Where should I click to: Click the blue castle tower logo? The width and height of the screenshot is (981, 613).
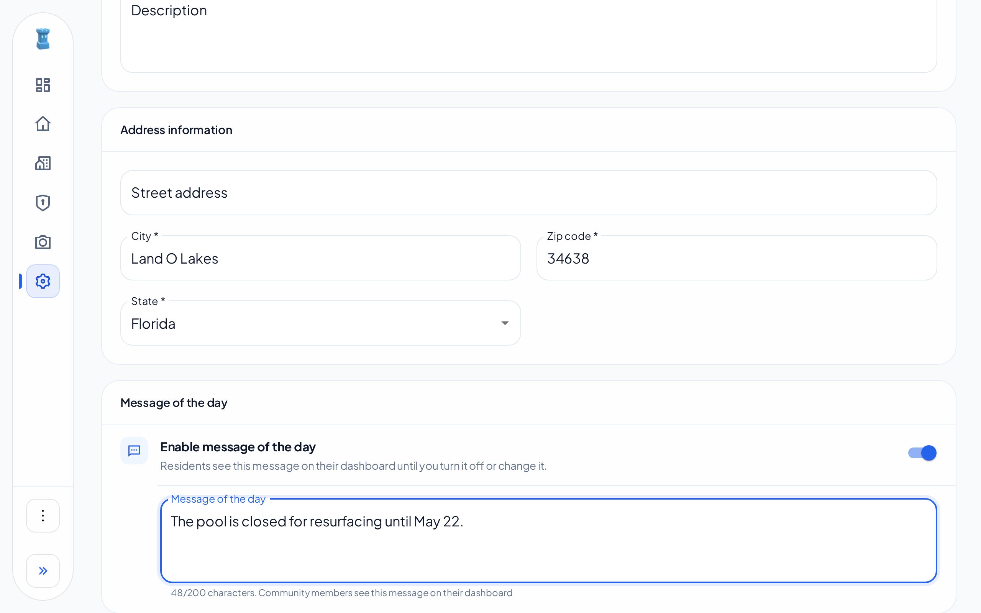(x=43, y=39)
